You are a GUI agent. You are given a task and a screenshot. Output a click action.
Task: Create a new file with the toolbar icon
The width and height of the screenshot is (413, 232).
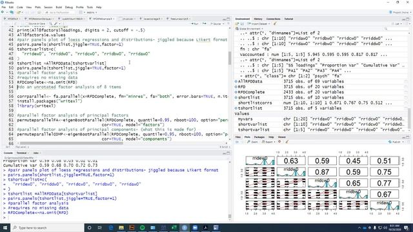pyautogui.click(x=3, y=12)
